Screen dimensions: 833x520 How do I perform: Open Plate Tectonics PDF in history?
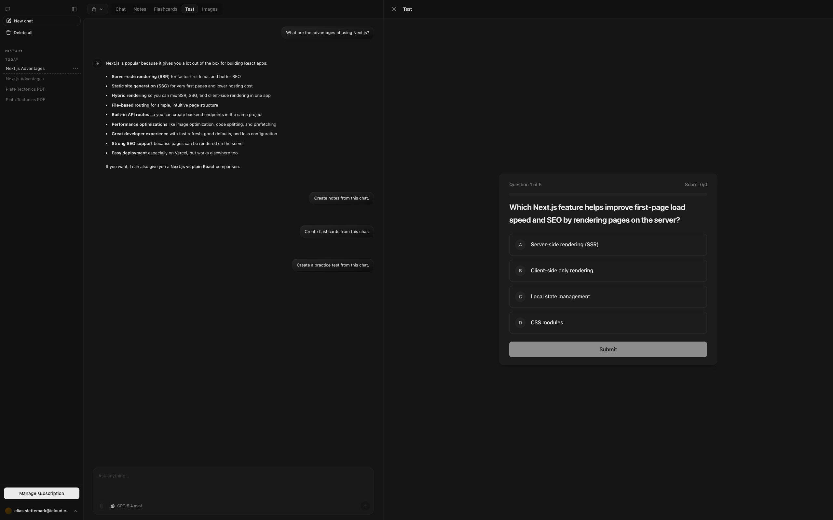[25, 89]
